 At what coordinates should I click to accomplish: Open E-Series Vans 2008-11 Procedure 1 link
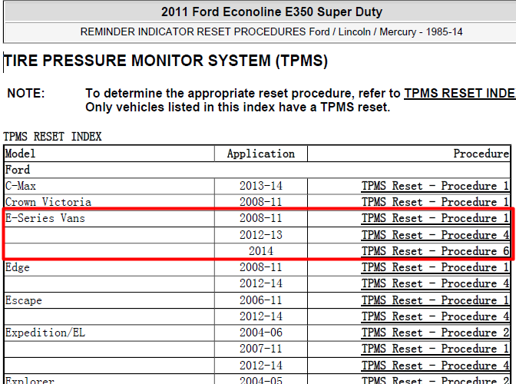[x=435, y=218]
